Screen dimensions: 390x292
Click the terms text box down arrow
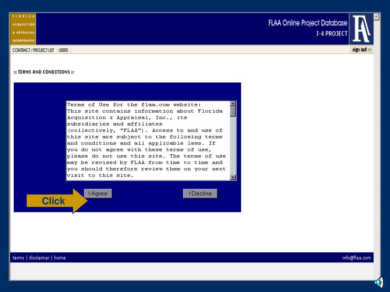pos(233,177)
